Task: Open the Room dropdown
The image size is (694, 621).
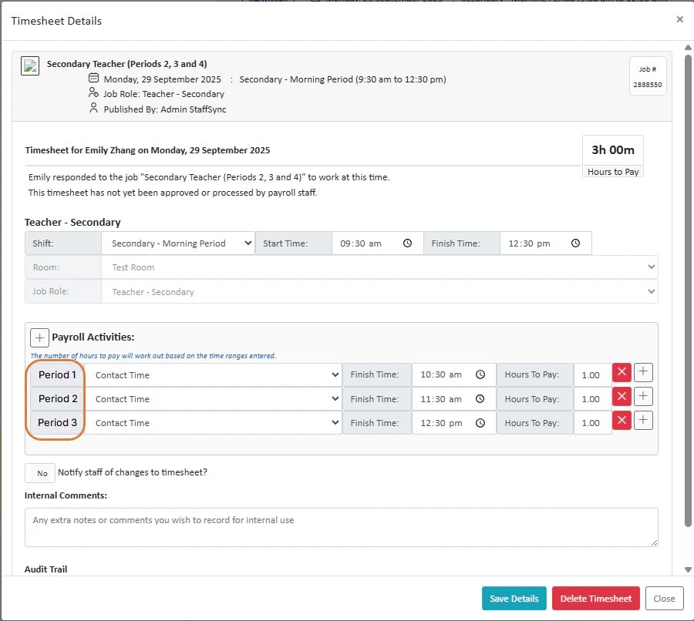Action: (379, 267)
